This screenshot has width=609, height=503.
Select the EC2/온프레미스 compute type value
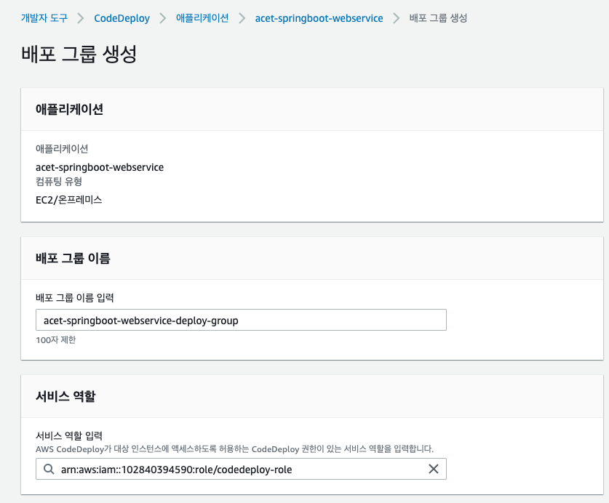coord(68,199)
